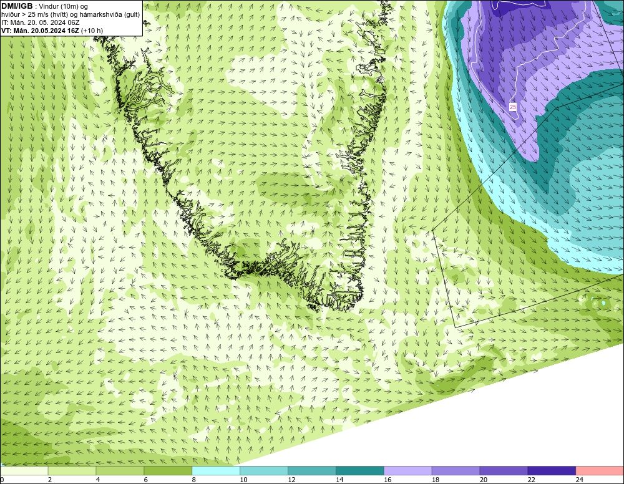Screen dimensions: 624x484
Task: Click the legend scale number "8"
Action: (194, 480)
